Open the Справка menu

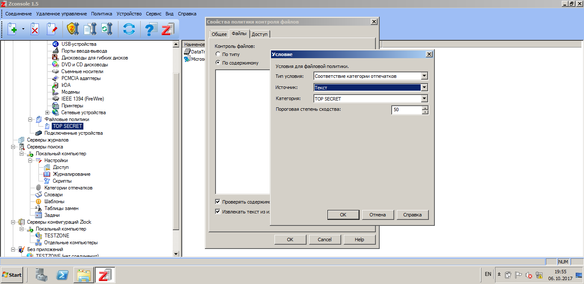187,14
